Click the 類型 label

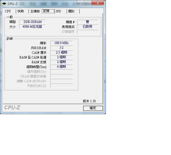pyautogui.click(x=12, y=22)
